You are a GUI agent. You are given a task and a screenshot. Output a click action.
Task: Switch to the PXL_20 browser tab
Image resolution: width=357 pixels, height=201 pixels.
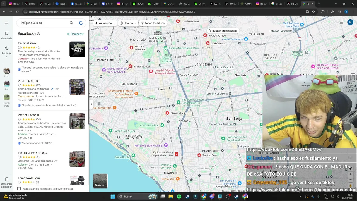pyautogui.click(x=184, y=4)
